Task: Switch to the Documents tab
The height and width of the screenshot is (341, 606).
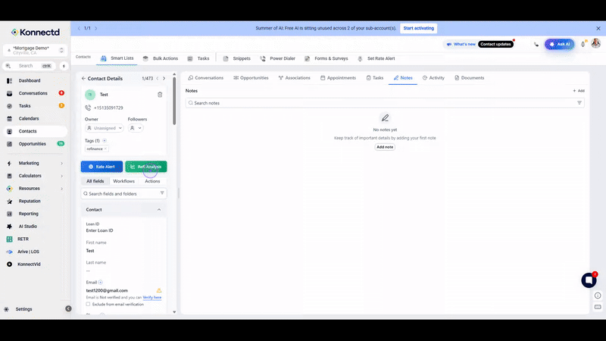Action: (x=469, y=78)
